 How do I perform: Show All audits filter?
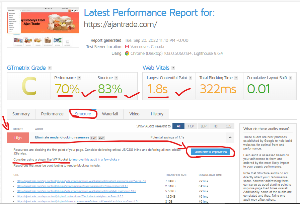178,126
